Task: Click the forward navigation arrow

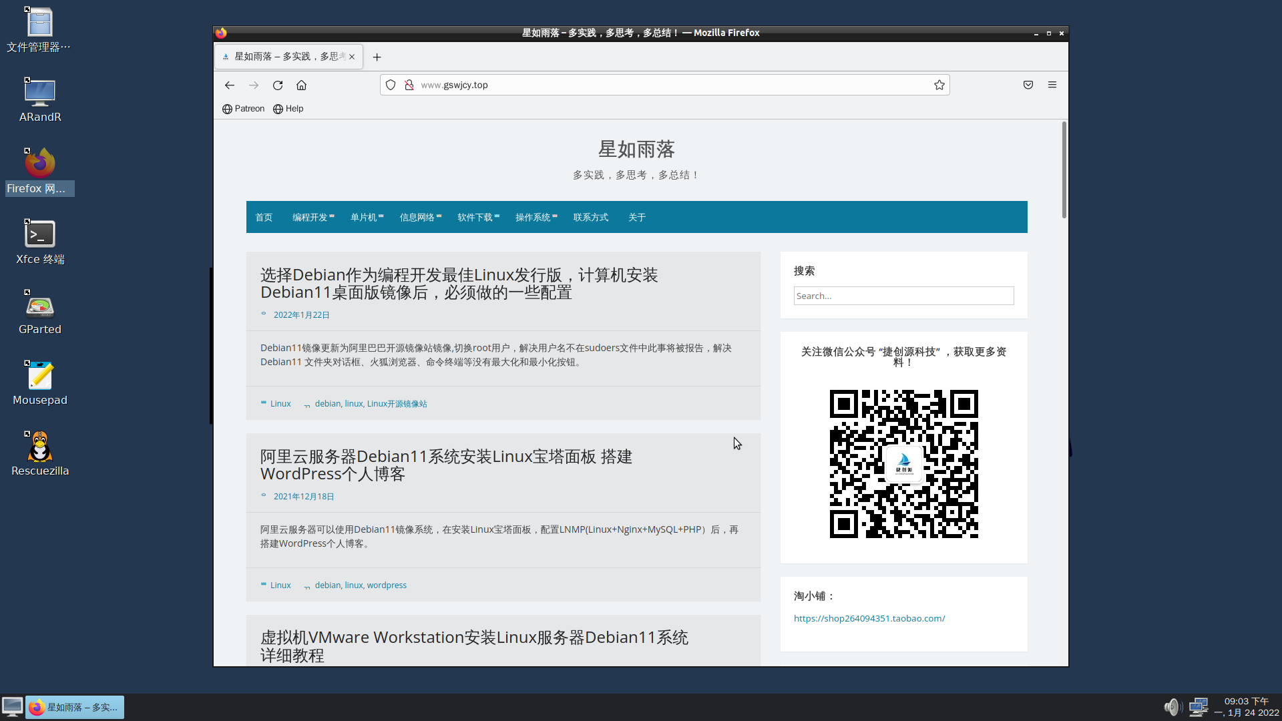Action: point(254,85)
